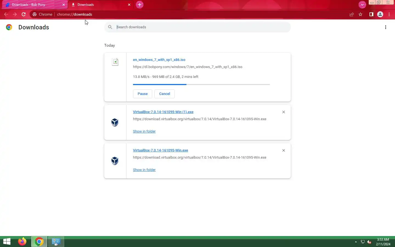Click the Chrome logo next to Downloads heading

9,27
